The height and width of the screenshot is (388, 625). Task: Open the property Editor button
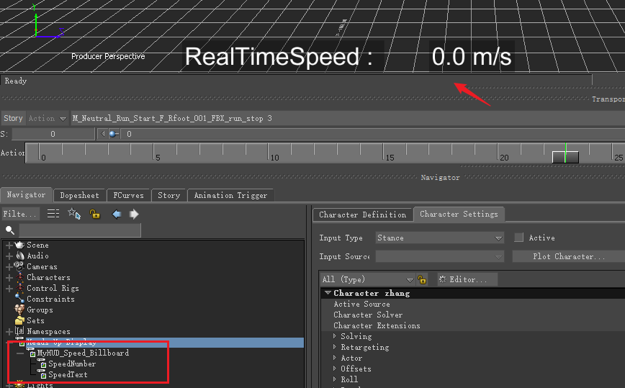(467, 279)
